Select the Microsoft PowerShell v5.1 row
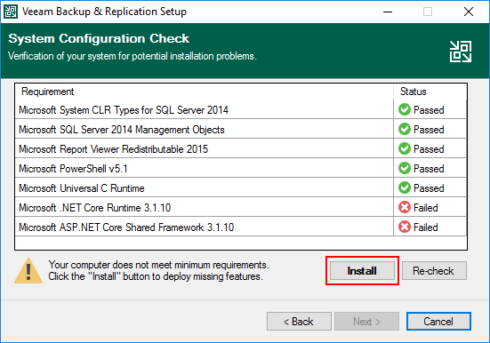 [x=241, y=168]
